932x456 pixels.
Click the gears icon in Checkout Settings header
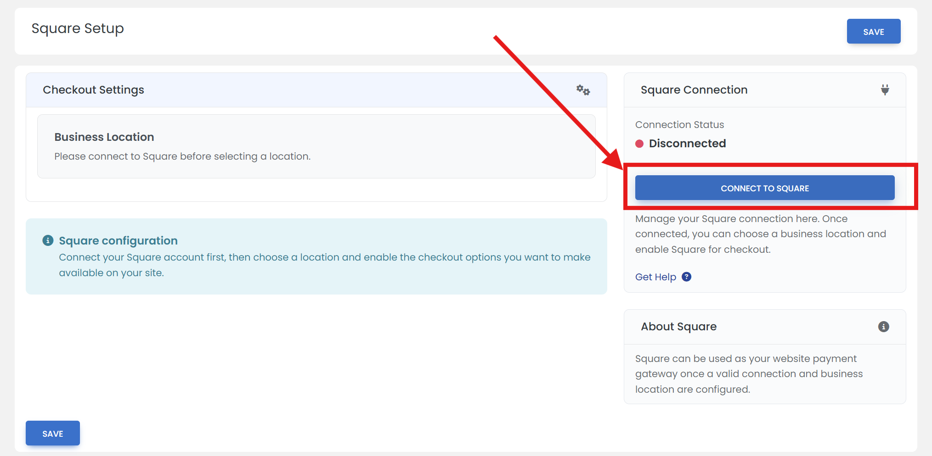click(x=583, y=90)
